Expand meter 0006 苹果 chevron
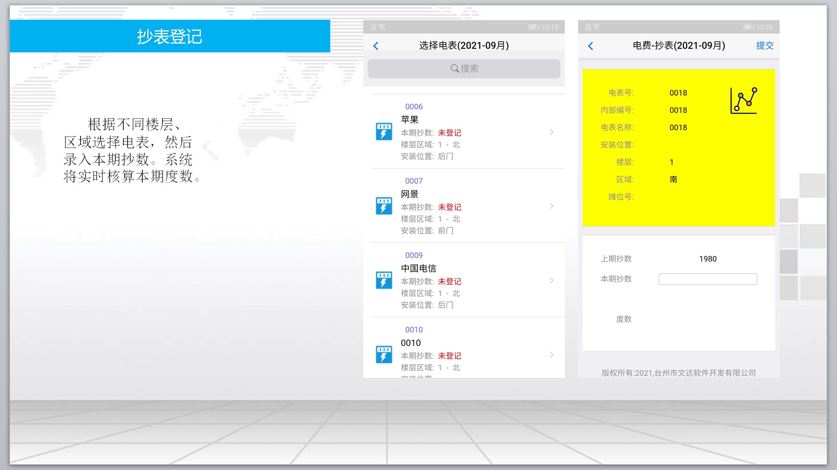The height and width of the screenshot is (470, 837). pos(552,132)
